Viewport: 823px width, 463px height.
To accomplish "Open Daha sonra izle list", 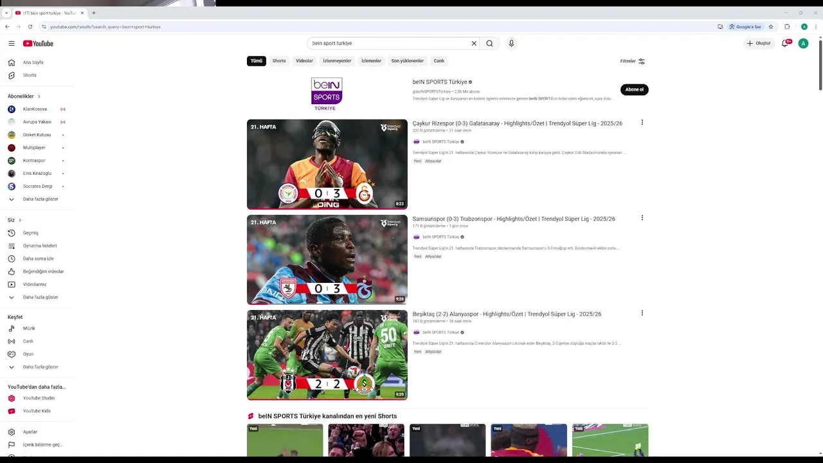I will click(37, 259).
